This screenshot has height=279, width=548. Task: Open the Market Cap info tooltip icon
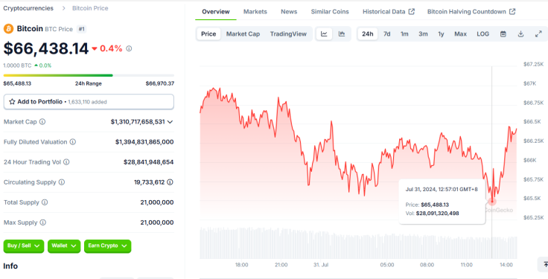tap(42, 122)
